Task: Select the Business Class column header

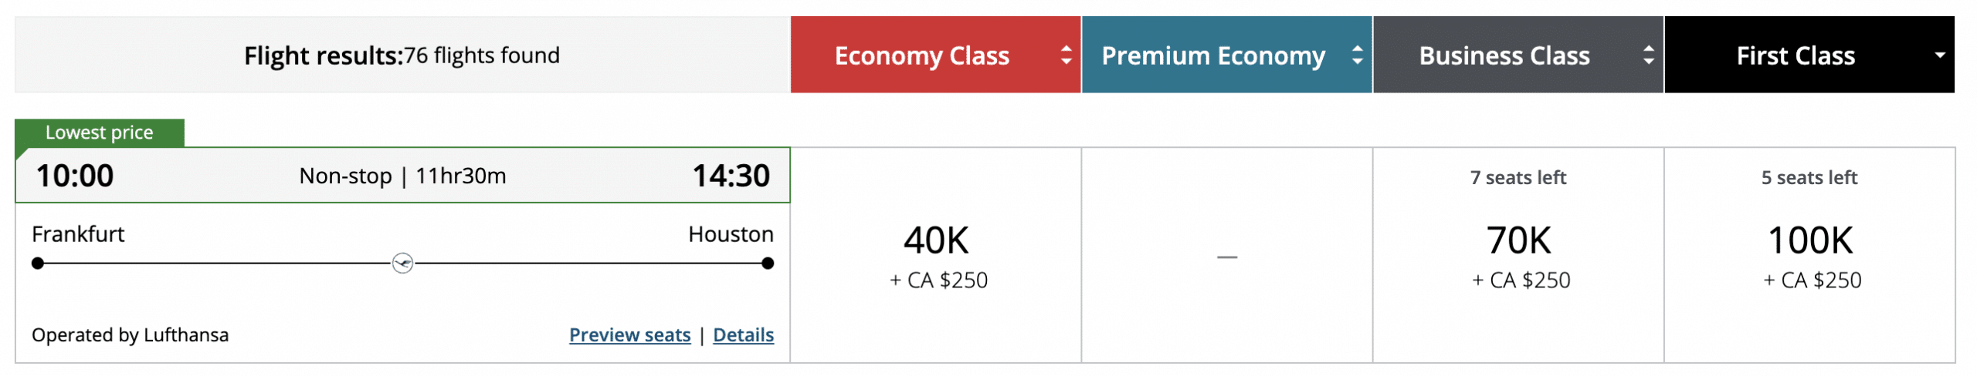Action: pyautogui.click(x=1504, y=55)
